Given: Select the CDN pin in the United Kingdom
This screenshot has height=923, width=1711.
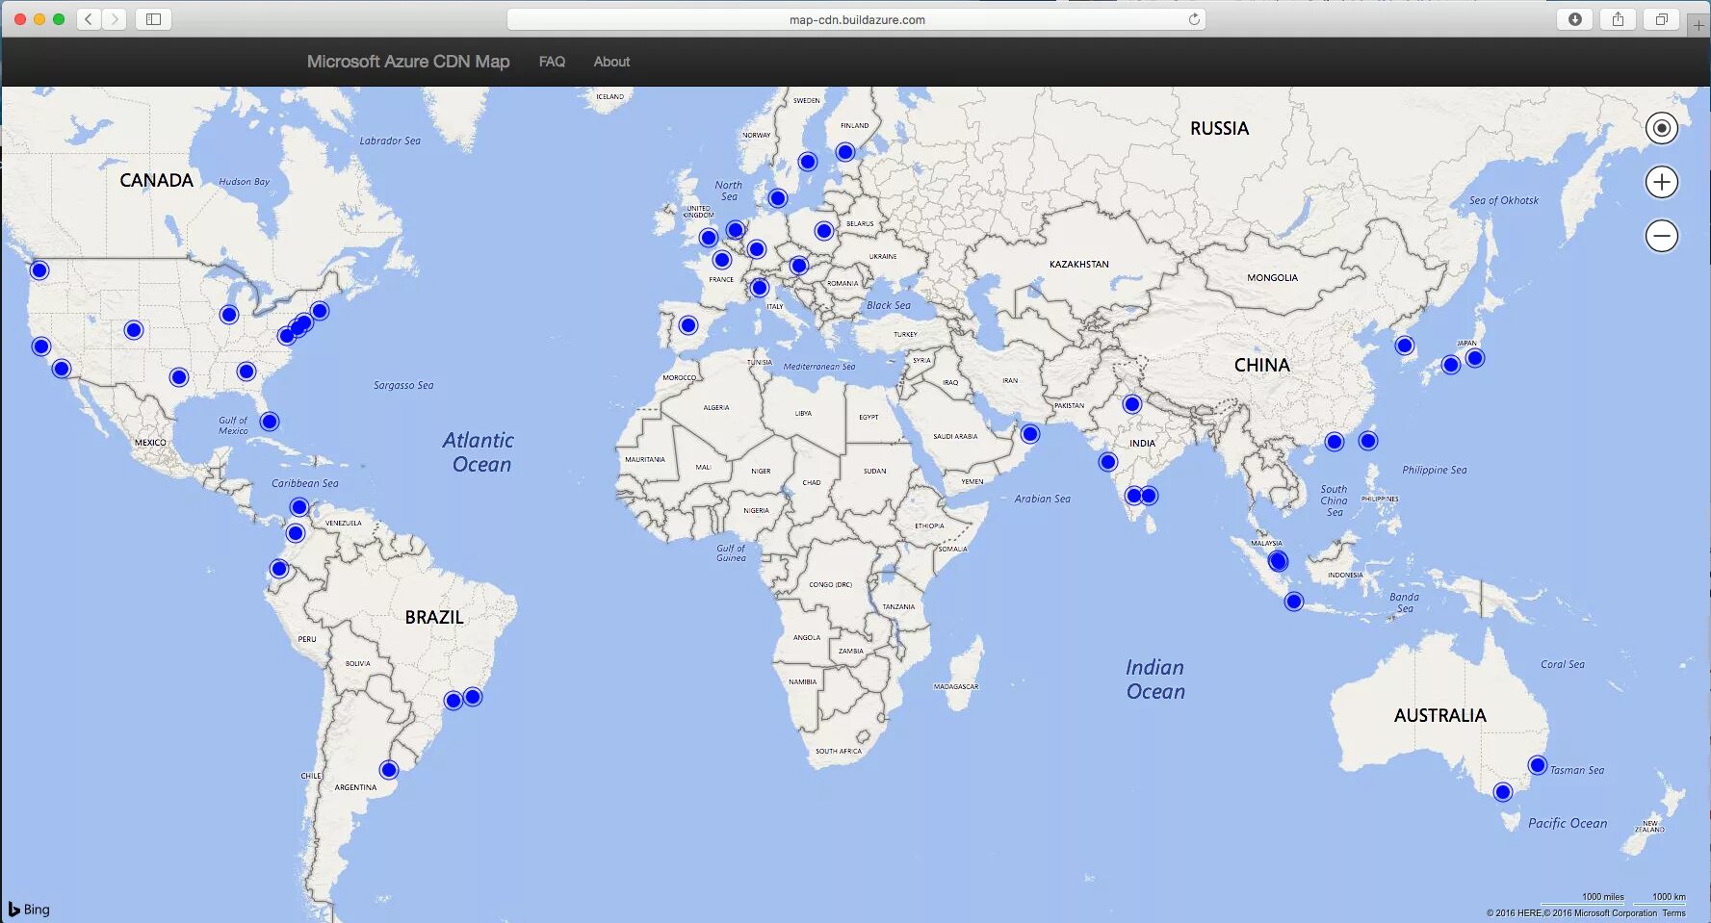Looking at the screenshot, I should click(x=709, y=238).
